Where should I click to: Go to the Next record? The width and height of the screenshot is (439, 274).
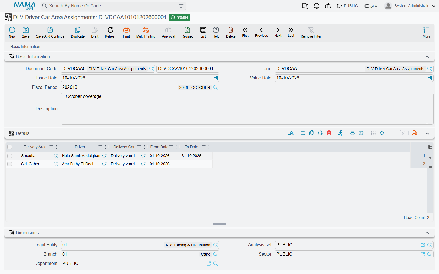pyautogui.click(x=278, y=32)
